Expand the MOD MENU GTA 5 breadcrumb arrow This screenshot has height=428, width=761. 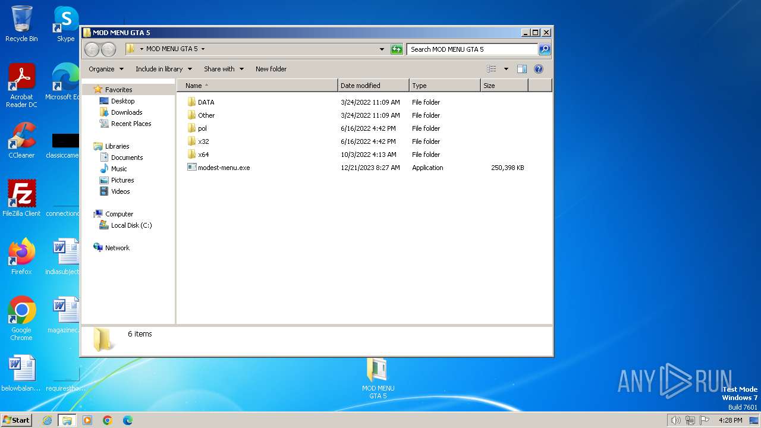[203, 49]
